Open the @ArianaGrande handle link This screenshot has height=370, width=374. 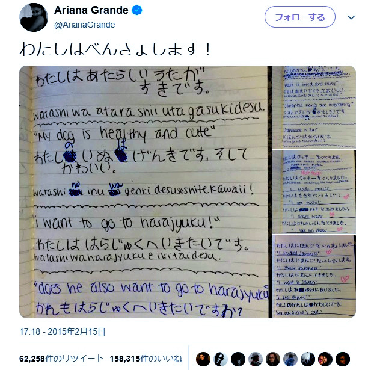84,25
